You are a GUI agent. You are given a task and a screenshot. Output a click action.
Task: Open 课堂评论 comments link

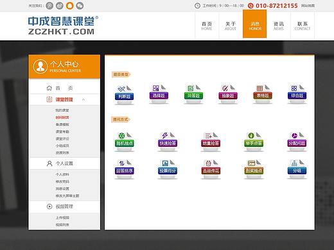tap(62, 138)
